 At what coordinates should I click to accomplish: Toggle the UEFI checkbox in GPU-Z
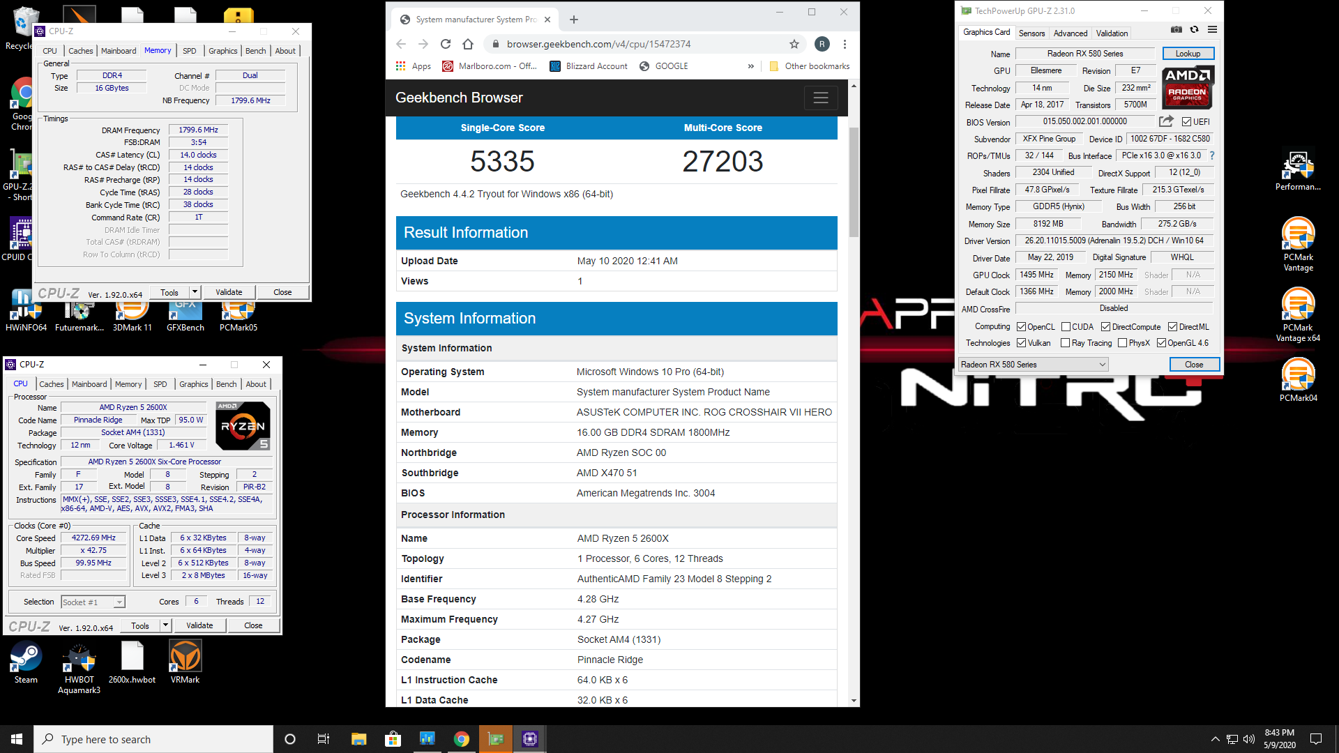(x=1186, y=122)
